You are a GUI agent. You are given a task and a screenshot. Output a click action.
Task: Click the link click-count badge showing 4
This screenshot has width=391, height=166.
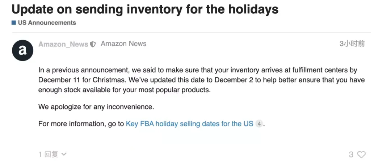tap(259, 124)
